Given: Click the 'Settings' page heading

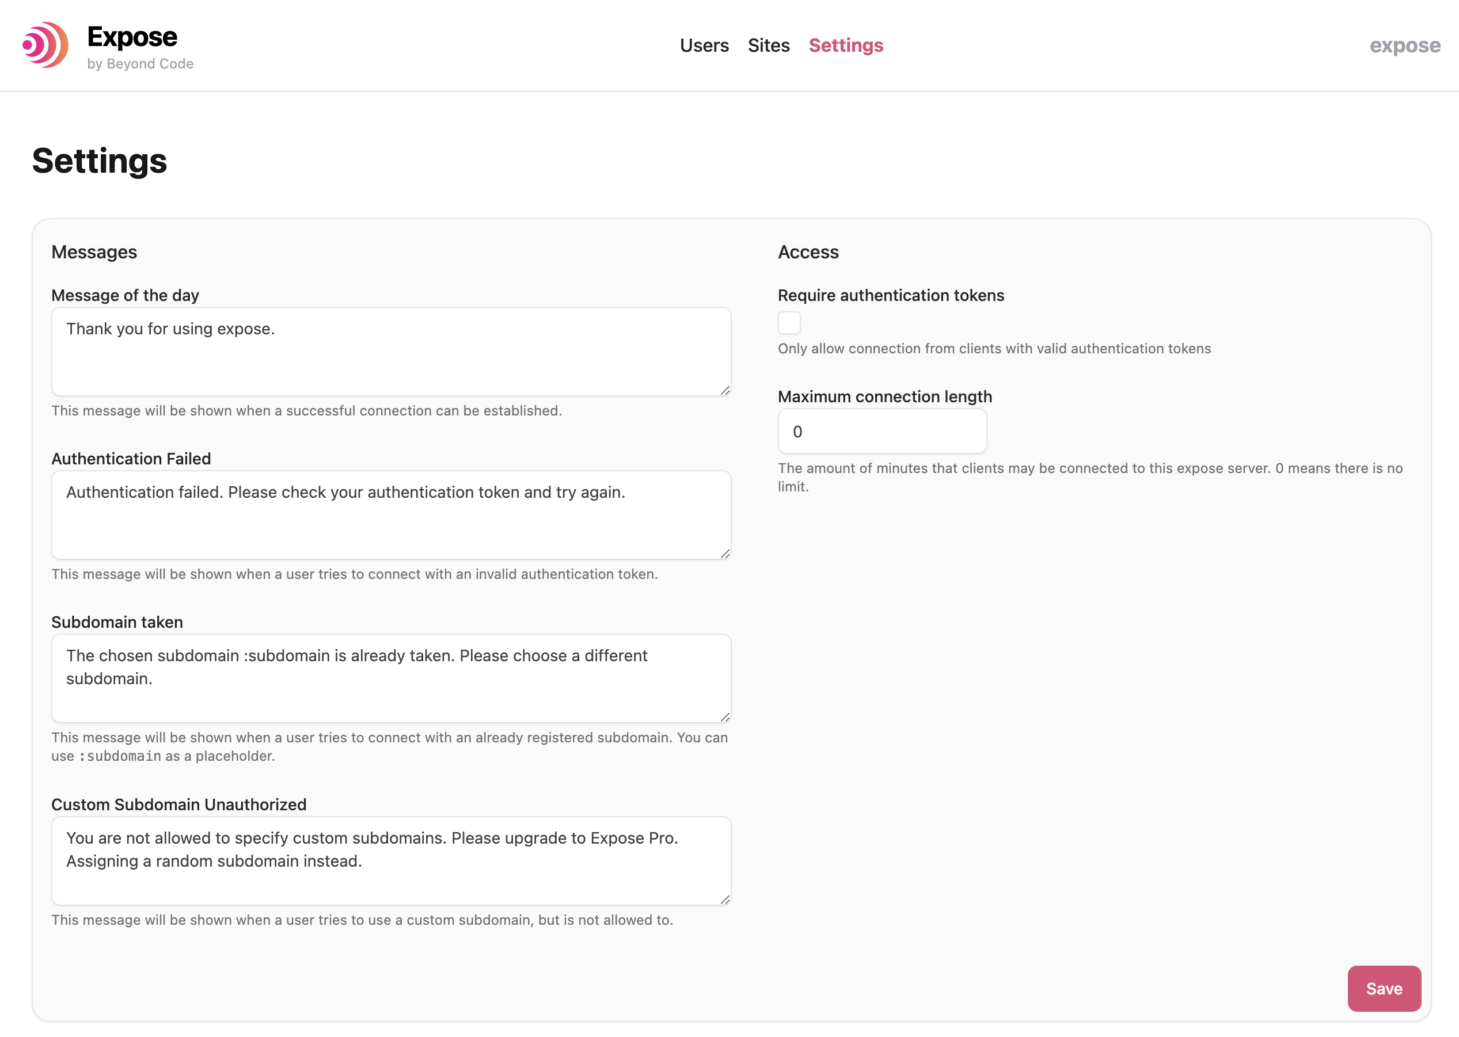Looking at the screenshot, I should coord(100,161).
